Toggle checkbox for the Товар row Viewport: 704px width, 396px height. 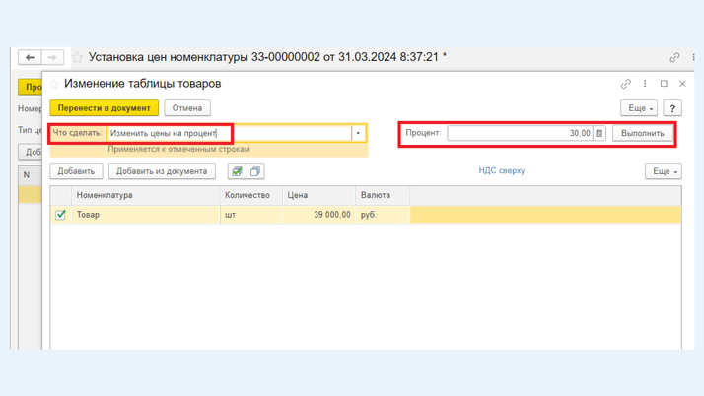click(x=60, y=215)
